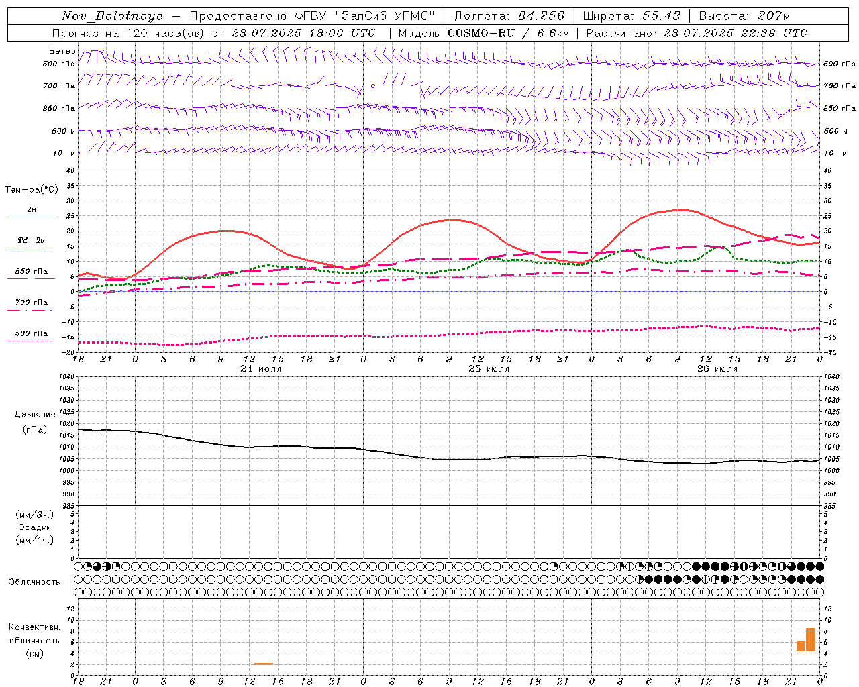Viewport: 859px width, 687px height.
Task: Click the 25 июля date label
Action: pyautogui.click(x=489, y=369)
